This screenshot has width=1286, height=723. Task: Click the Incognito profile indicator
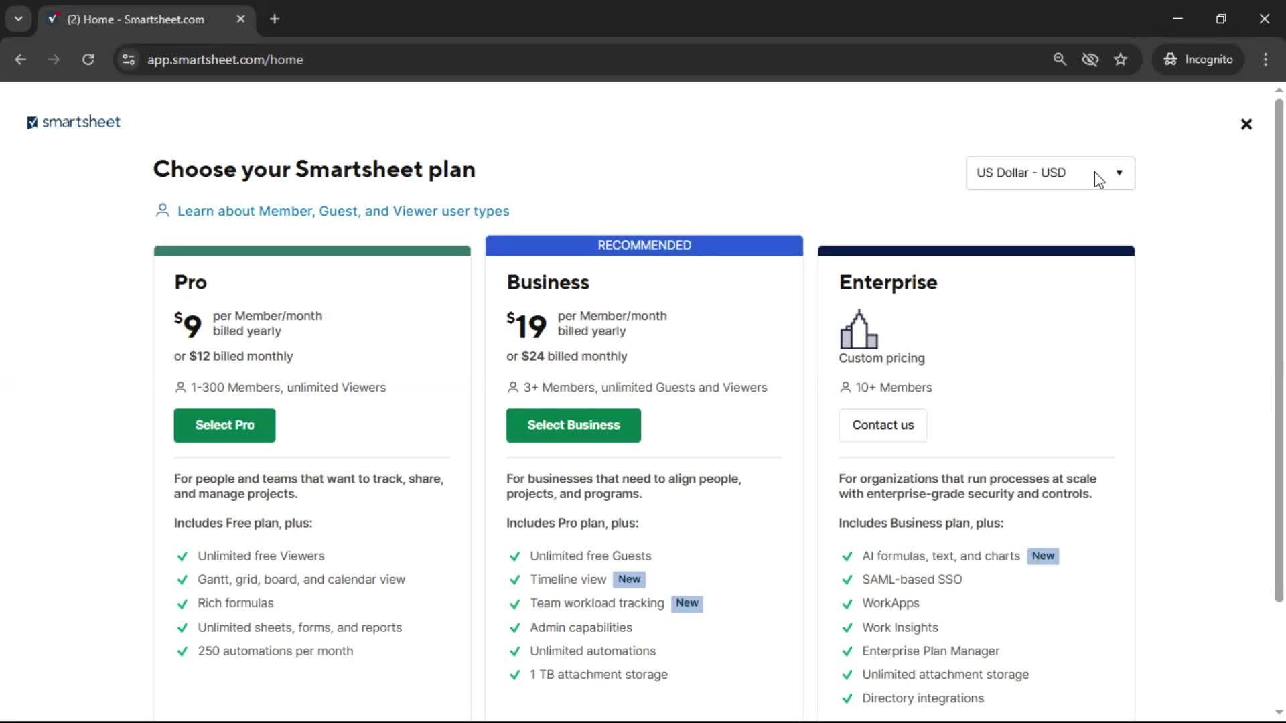1198,59
